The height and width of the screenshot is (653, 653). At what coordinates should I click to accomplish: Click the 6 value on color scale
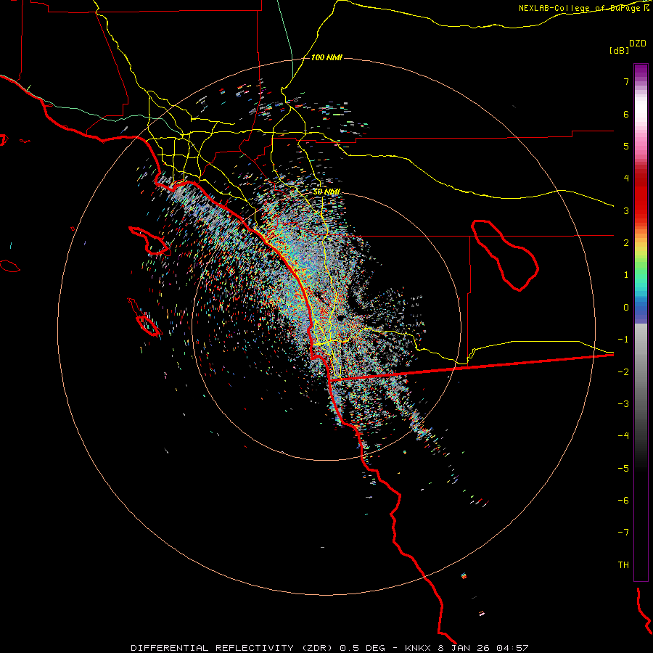pyautogui.click(x=626, y=114)
